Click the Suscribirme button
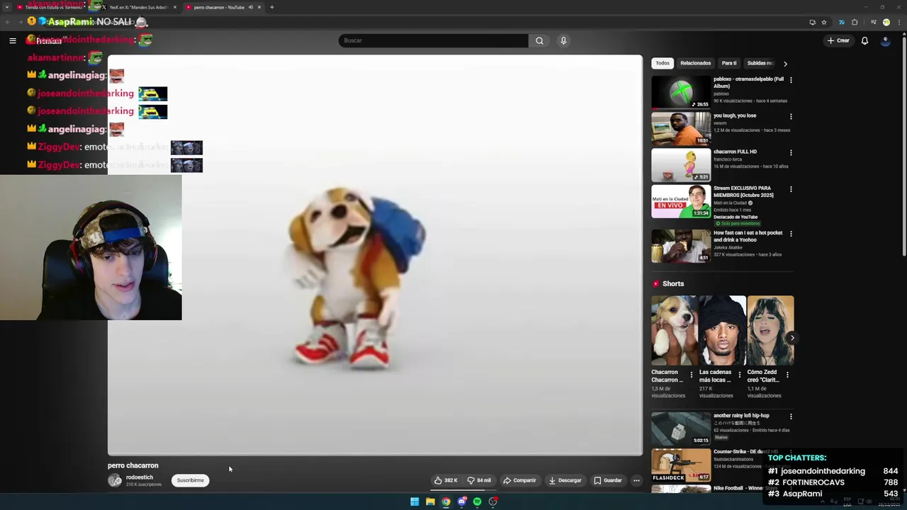The width and height of the screenshot is (907, 510). click(190, 480)
